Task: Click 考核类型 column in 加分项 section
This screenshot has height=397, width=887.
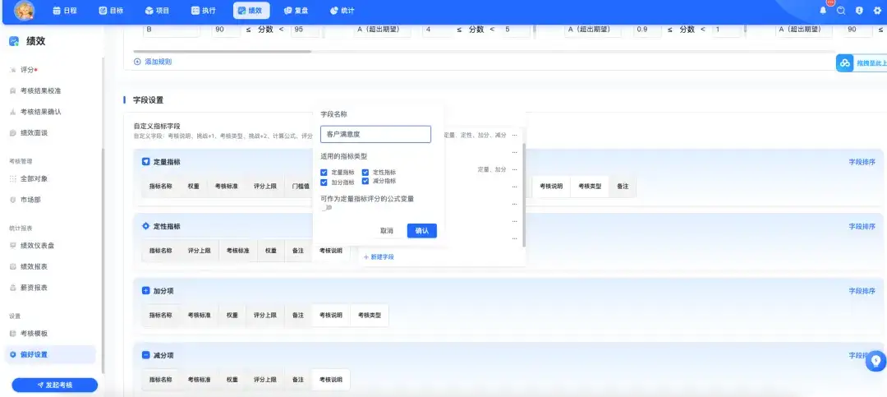Action: (370, 316)
